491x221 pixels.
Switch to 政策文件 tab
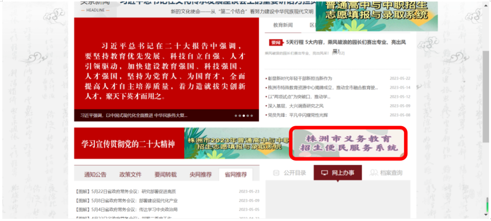pyautogui.click(x=130, y=175)
